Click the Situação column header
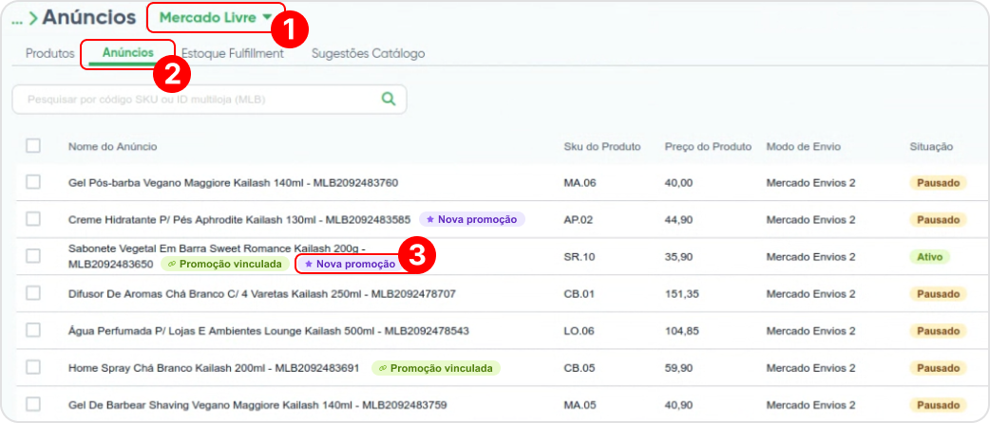The height and width of the screenshot is (423, 990). point(931,147)
